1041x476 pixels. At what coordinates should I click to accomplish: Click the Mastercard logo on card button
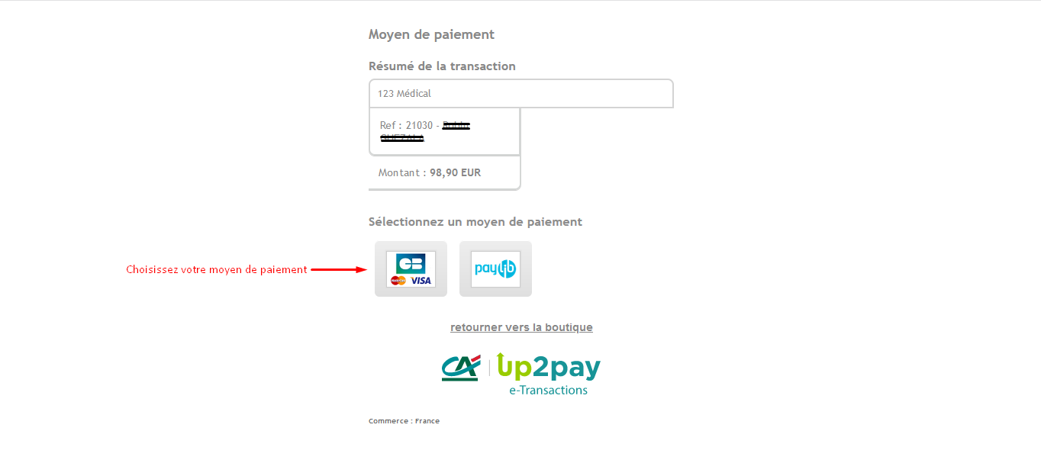pyautogui.click(x=398, y=280)
